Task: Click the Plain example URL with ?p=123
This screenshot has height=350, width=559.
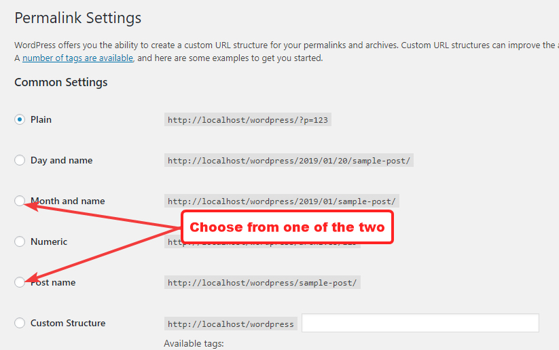Action: click(249, 120)
